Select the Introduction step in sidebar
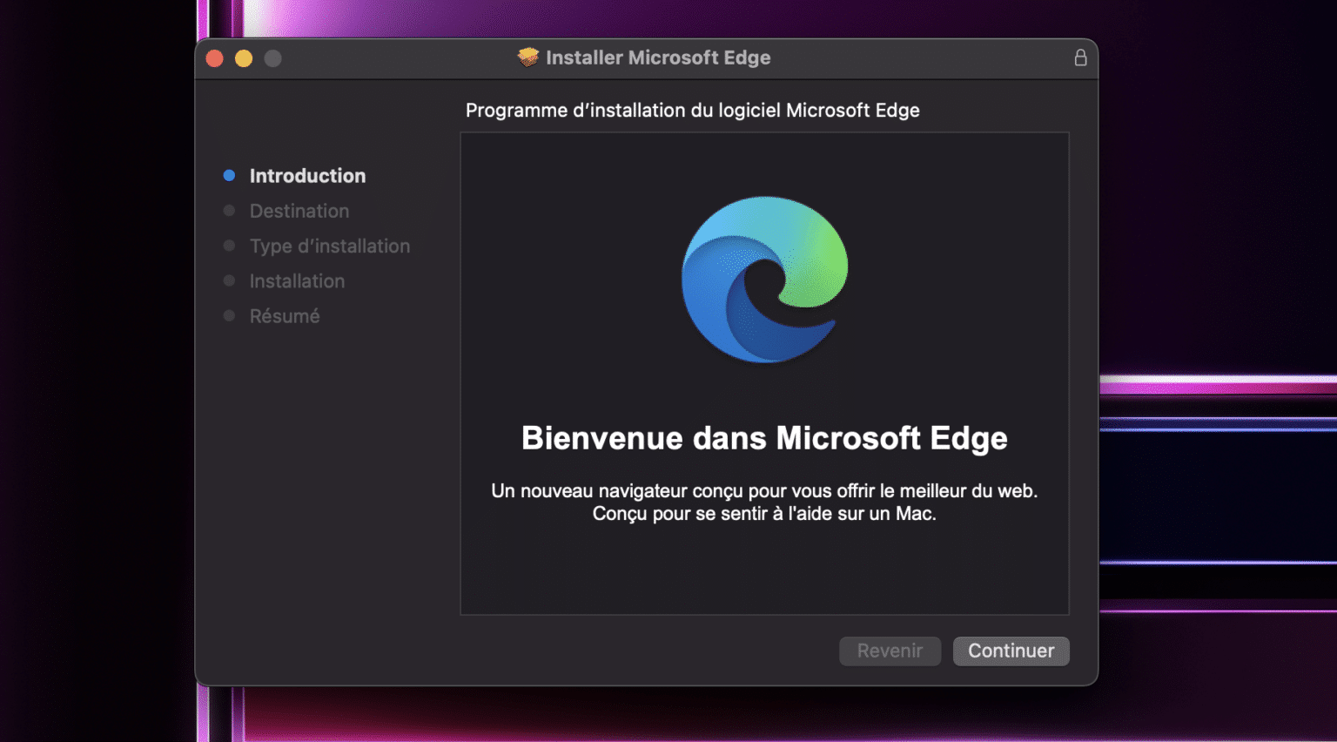 pyautogui.click(x=307, y=176)
